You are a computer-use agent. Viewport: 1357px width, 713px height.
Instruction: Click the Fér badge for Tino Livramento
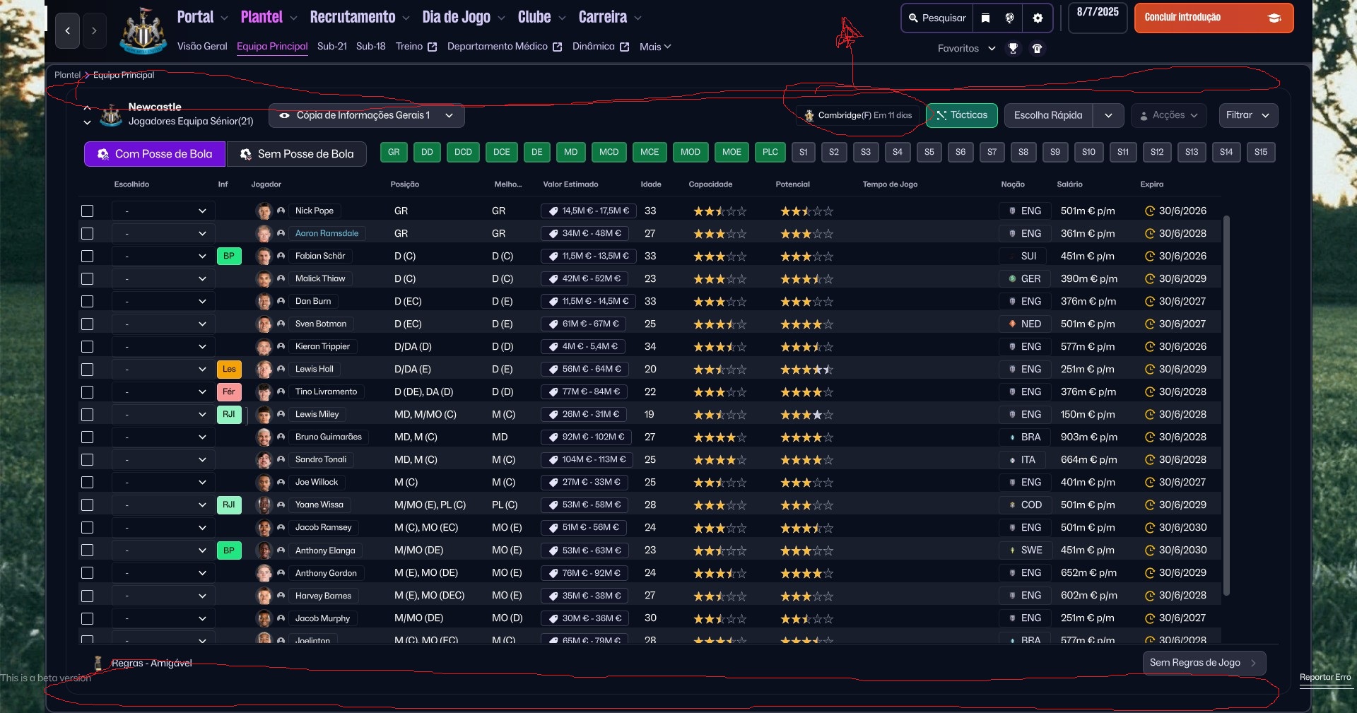coord(229,391)
